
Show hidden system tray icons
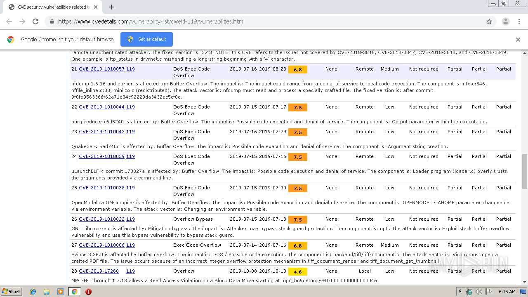460,292
